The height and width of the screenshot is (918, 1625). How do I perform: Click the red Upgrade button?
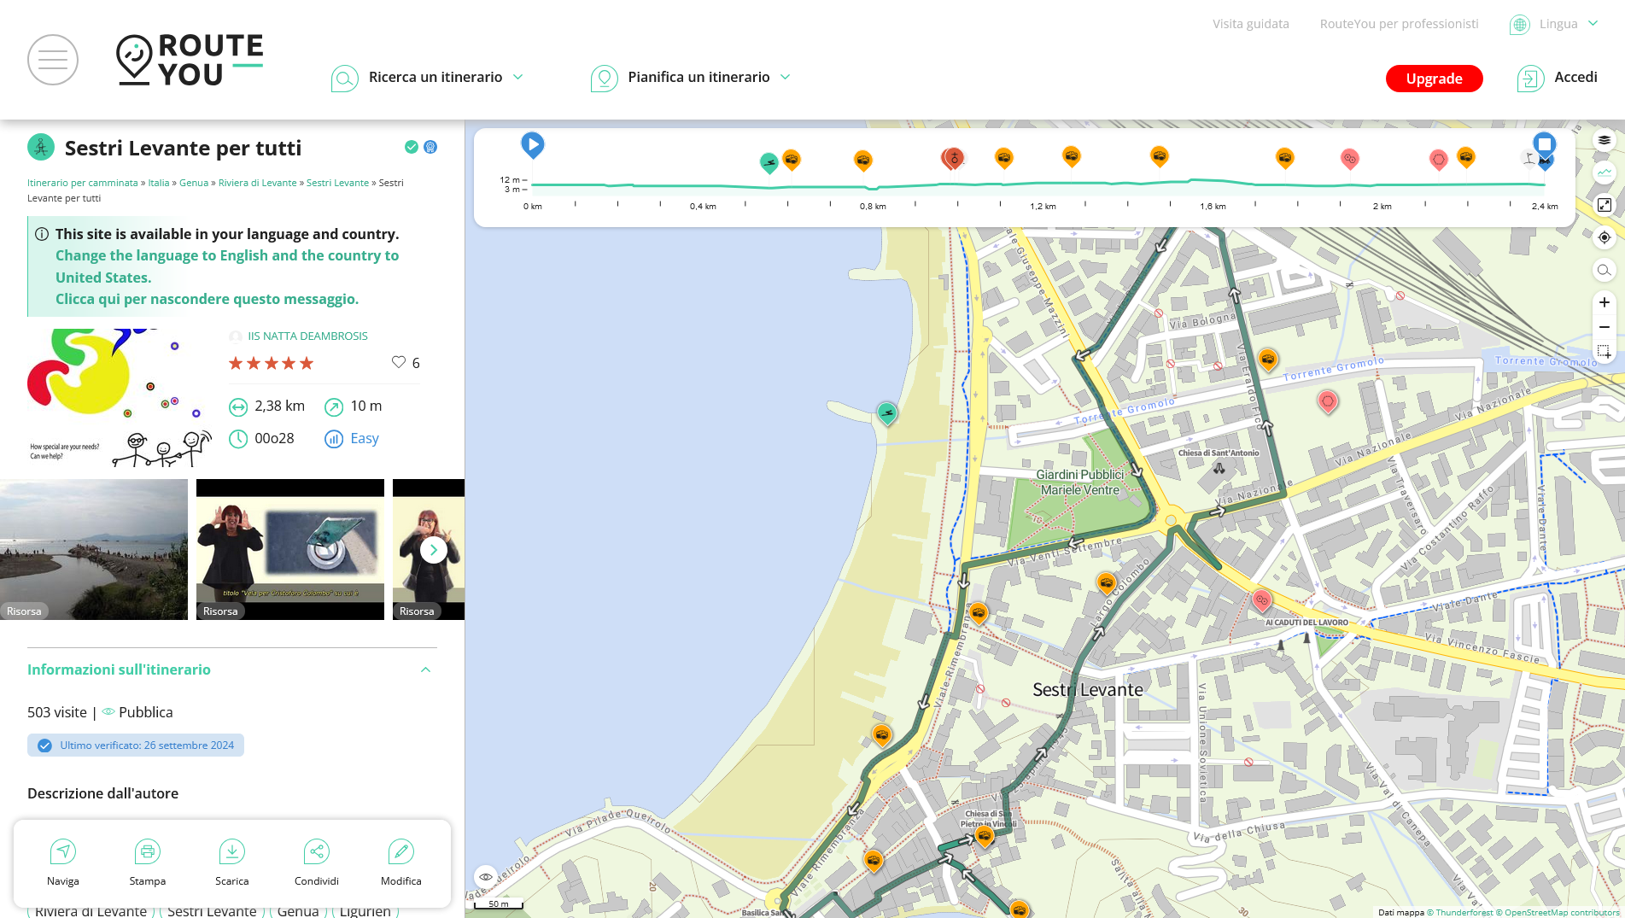(x=1434, y=79)
